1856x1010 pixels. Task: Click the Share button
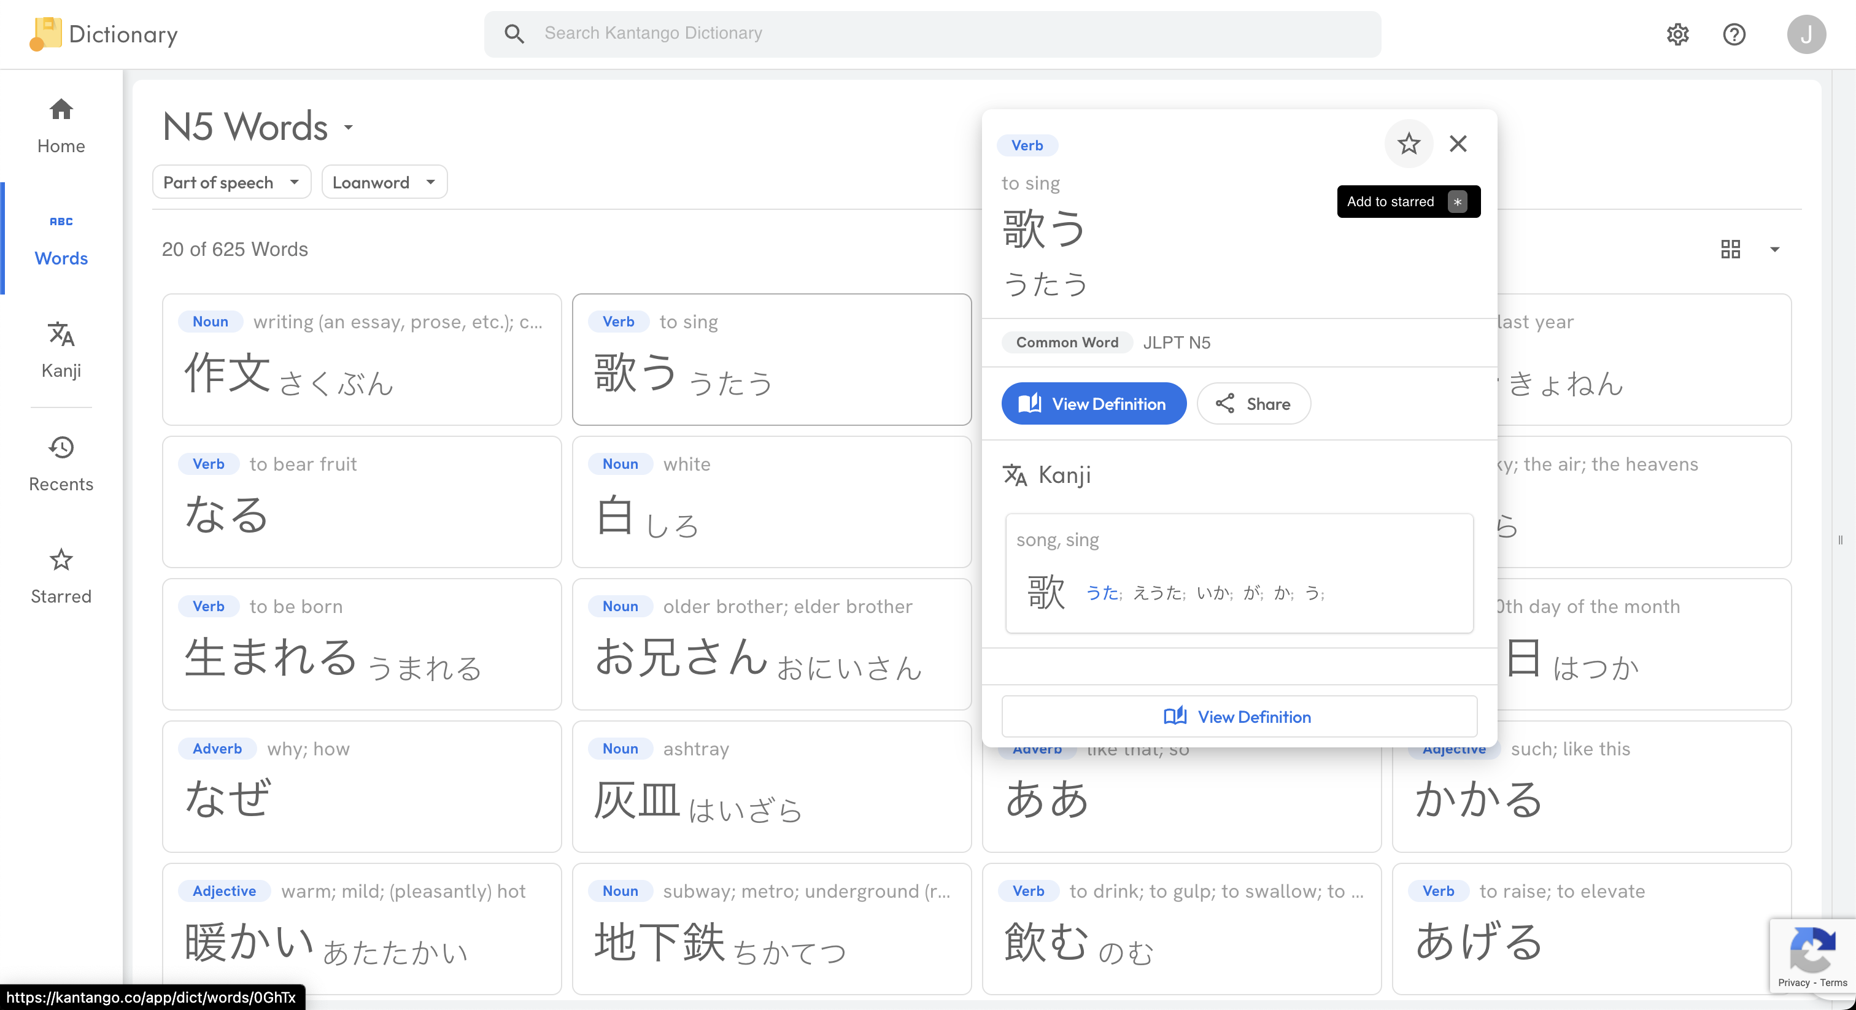pos(1253,403)
